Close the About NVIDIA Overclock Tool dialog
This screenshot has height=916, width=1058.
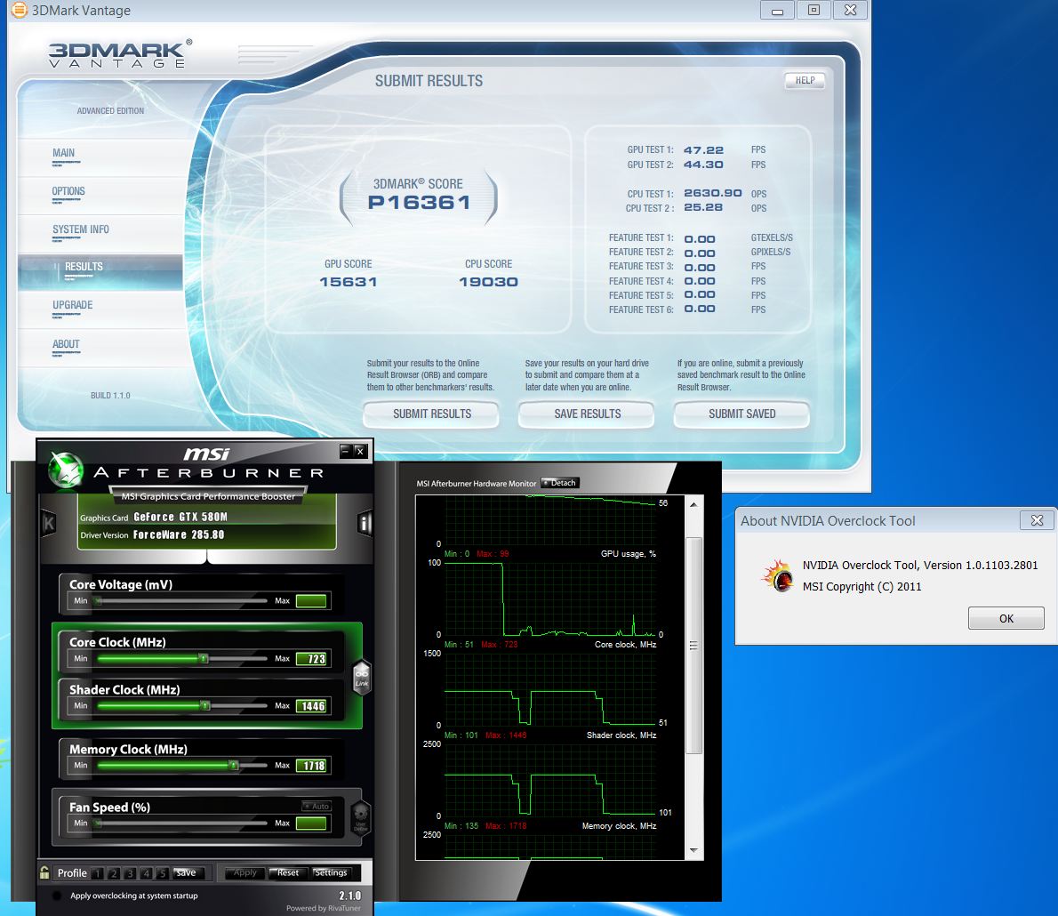click(1037, 519)
